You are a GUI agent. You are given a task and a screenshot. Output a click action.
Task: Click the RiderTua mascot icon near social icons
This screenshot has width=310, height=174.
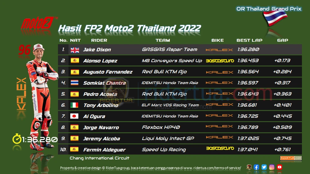click(x=249, y=167)
